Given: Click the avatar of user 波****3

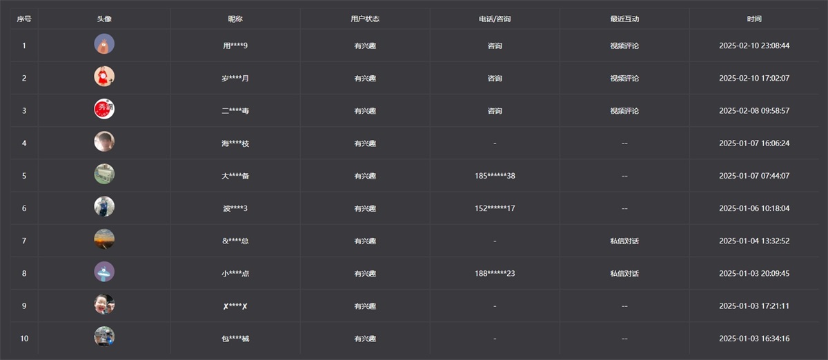Looking at the screenshot, I should [104, 207].
